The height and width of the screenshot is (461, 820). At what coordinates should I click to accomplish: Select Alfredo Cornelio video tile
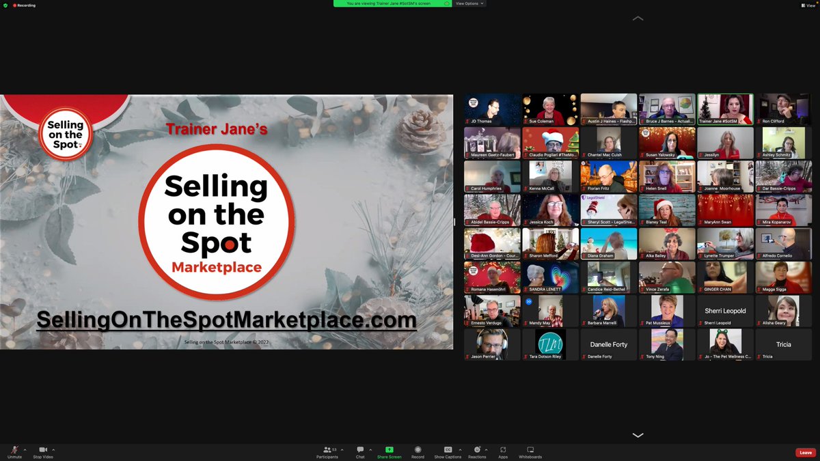(x=784, y=244)
